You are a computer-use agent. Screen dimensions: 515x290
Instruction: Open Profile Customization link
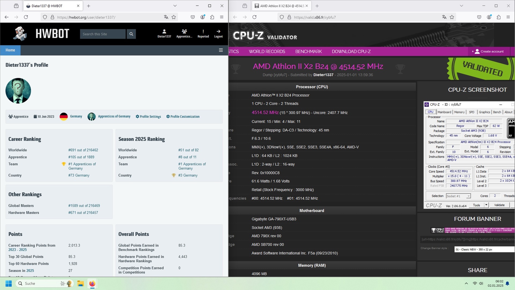click(x=183, y=117)
